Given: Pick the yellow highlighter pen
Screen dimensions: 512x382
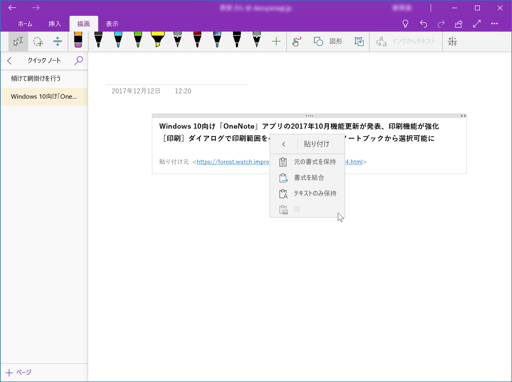Looking at the screenshot, I should pyautogui.click(x=158, y=41).
